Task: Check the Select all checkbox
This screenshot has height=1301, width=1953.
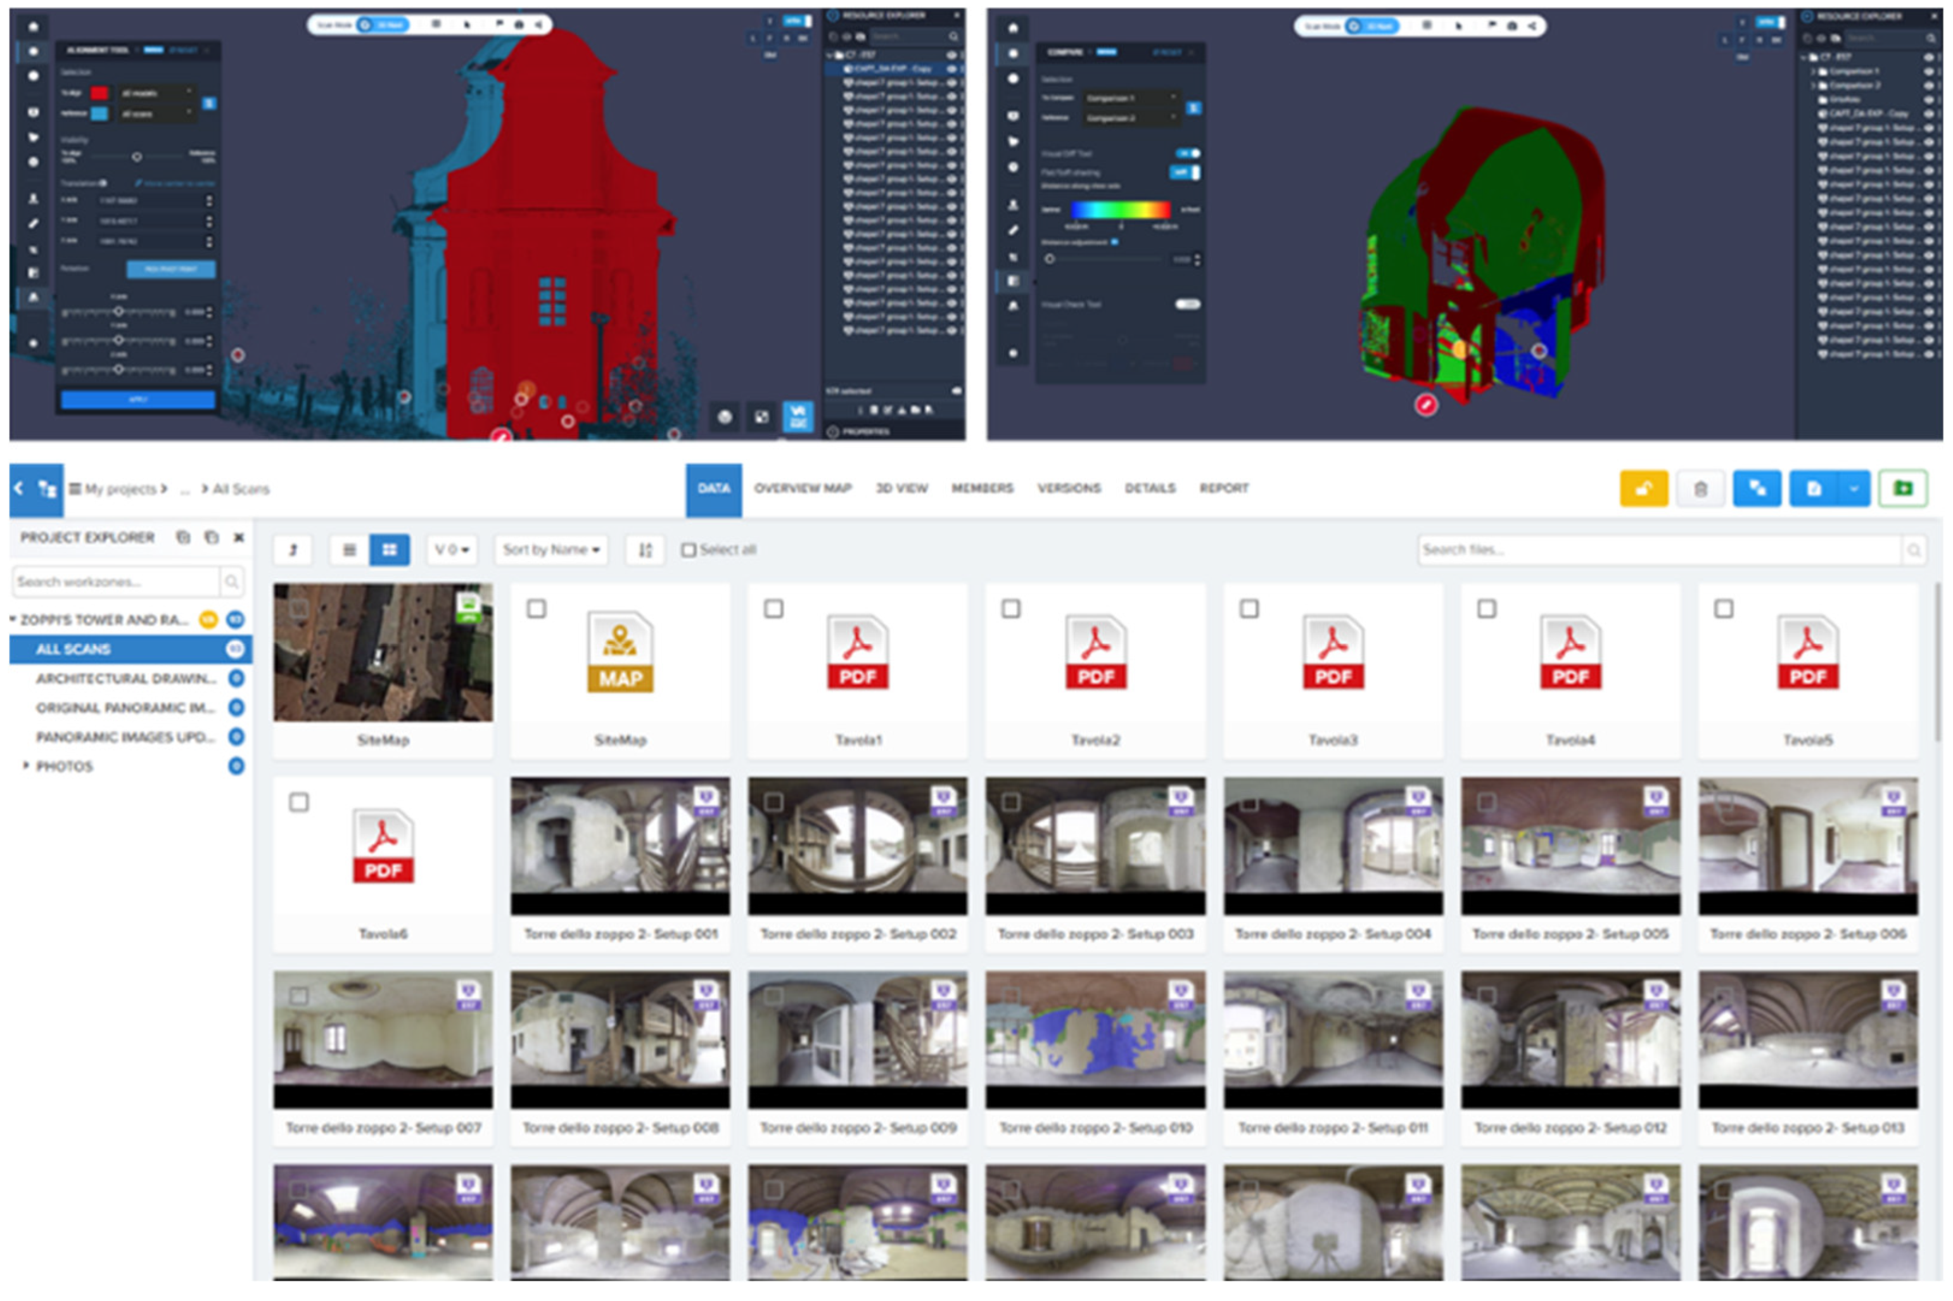Action: pos(689,550)
